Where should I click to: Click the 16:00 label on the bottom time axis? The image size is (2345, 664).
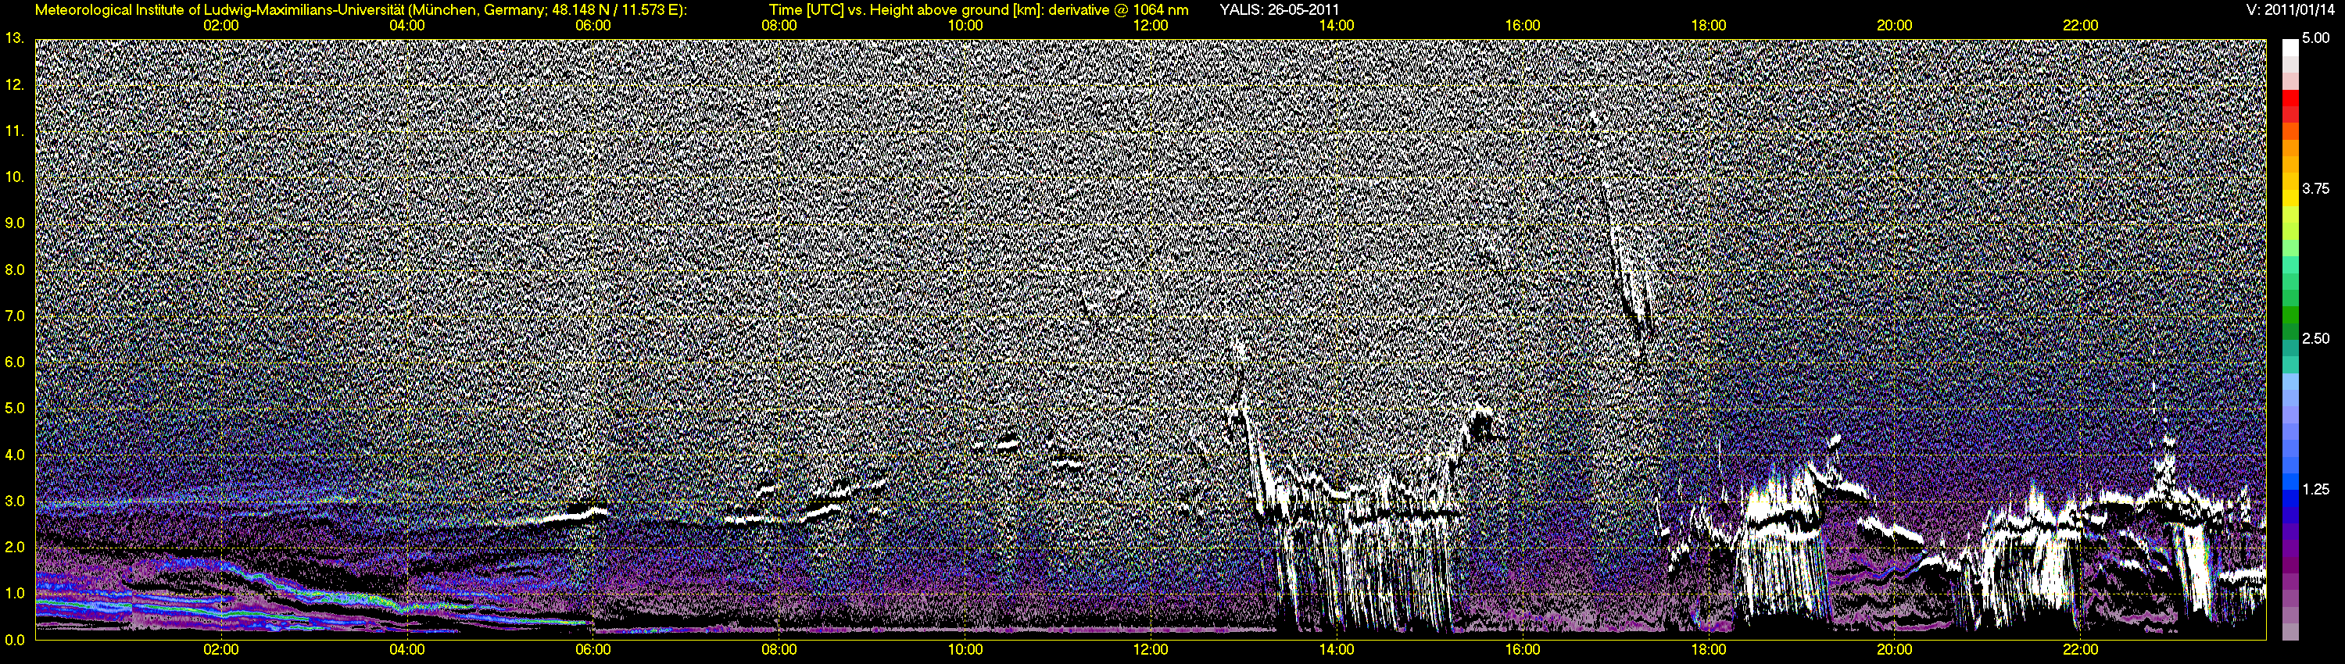click(x=1523, y=651)
